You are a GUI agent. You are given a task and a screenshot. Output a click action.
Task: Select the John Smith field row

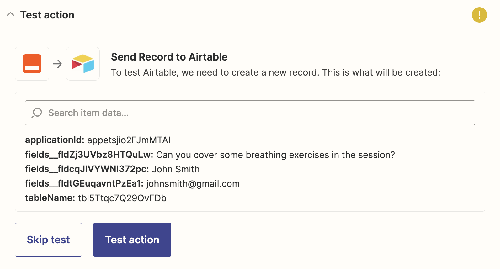[x=112, y=169]
